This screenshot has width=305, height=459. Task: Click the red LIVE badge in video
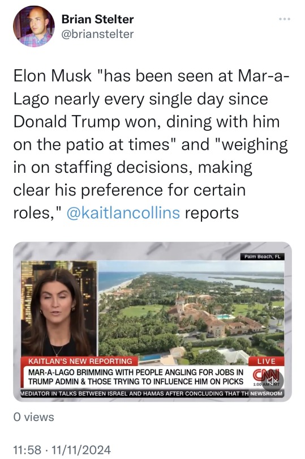click(x=266, y=361)
